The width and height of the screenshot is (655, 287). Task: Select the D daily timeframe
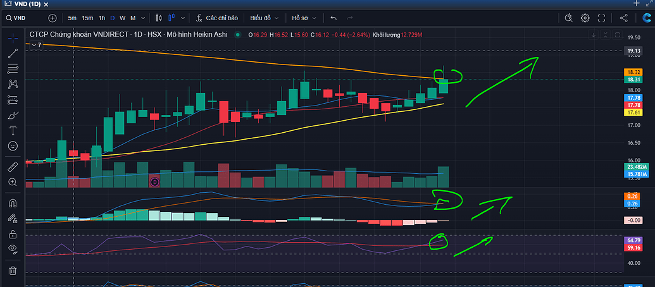point(113,18)
